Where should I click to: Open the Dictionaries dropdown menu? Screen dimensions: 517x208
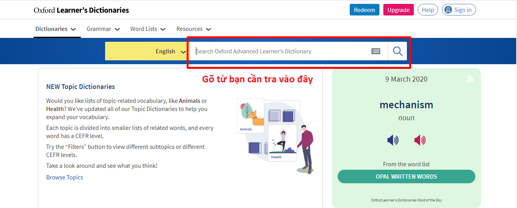click(x=55, y=29)
